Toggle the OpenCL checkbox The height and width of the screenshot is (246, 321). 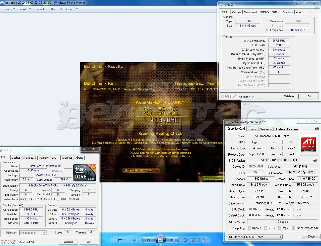(249, 228)
